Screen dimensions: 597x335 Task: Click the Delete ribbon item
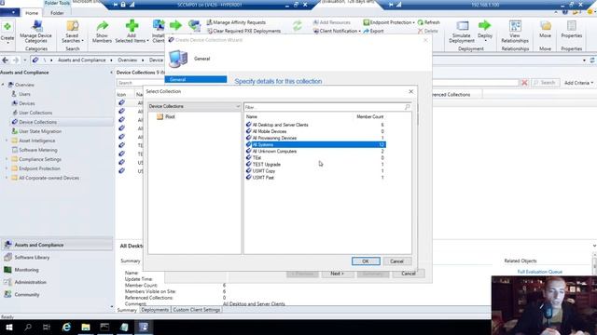pyautogui.click(x=427, y=31)
